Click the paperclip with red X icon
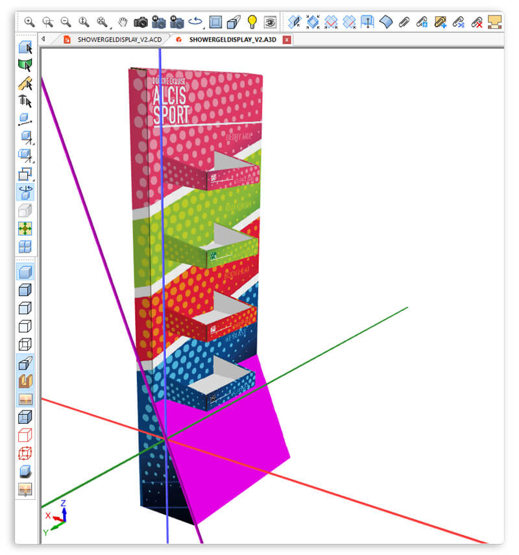The image size is (519, 555). pyautogui.click(x=477, y=21)
